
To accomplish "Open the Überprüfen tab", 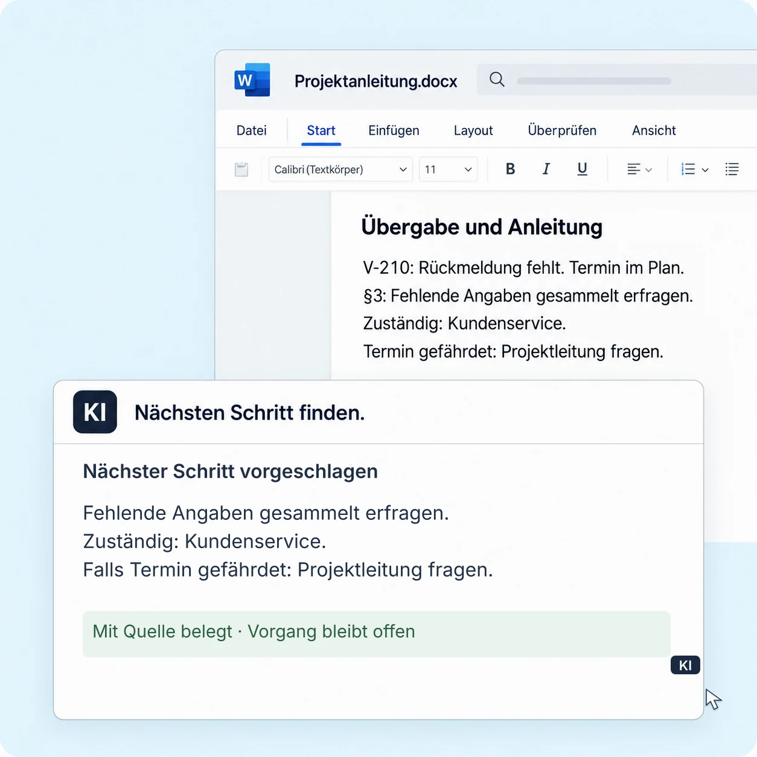I will (562, 130).
